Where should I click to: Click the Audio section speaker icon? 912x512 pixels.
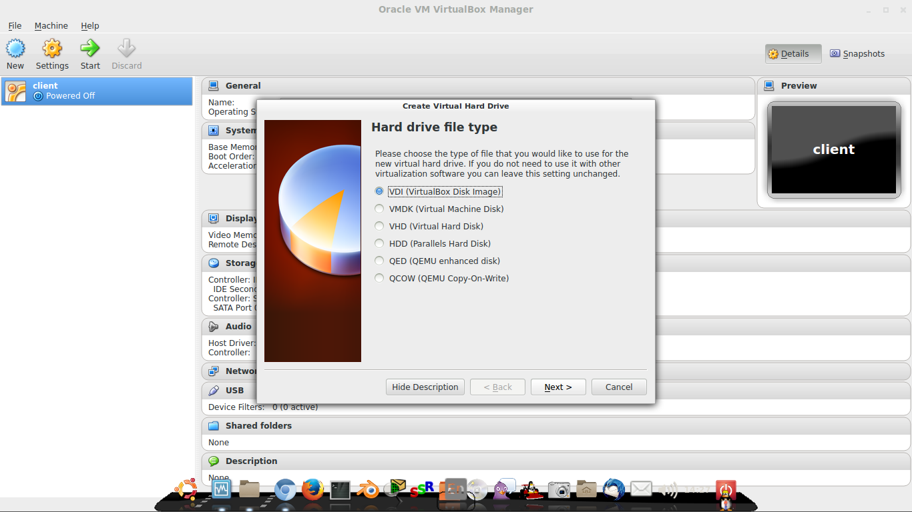214,326
